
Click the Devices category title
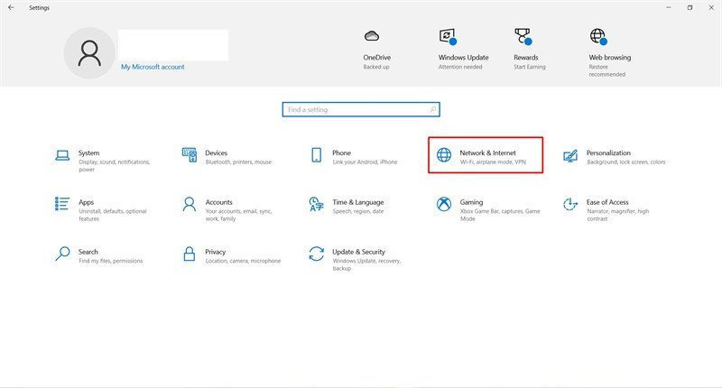click(x=216, y=152)
